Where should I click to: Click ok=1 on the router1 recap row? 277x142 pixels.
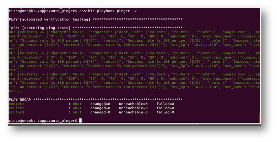click(77, 104)
